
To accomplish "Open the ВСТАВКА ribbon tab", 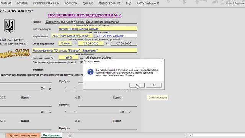I will tap(22, 3).
